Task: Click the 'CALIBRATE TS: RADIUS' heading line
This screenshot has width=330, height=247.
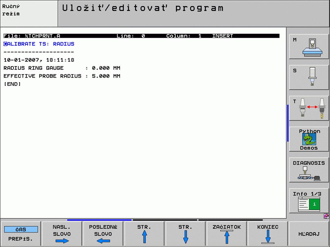Action: 39,44
